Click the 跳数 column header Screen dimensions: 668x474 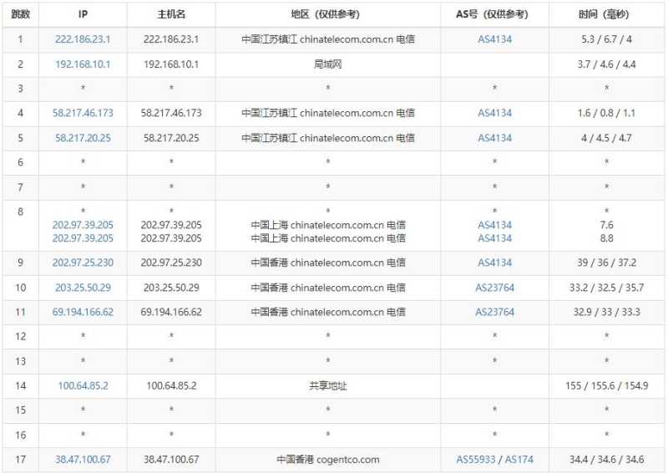pyautogui.click(x=20, y=14)
